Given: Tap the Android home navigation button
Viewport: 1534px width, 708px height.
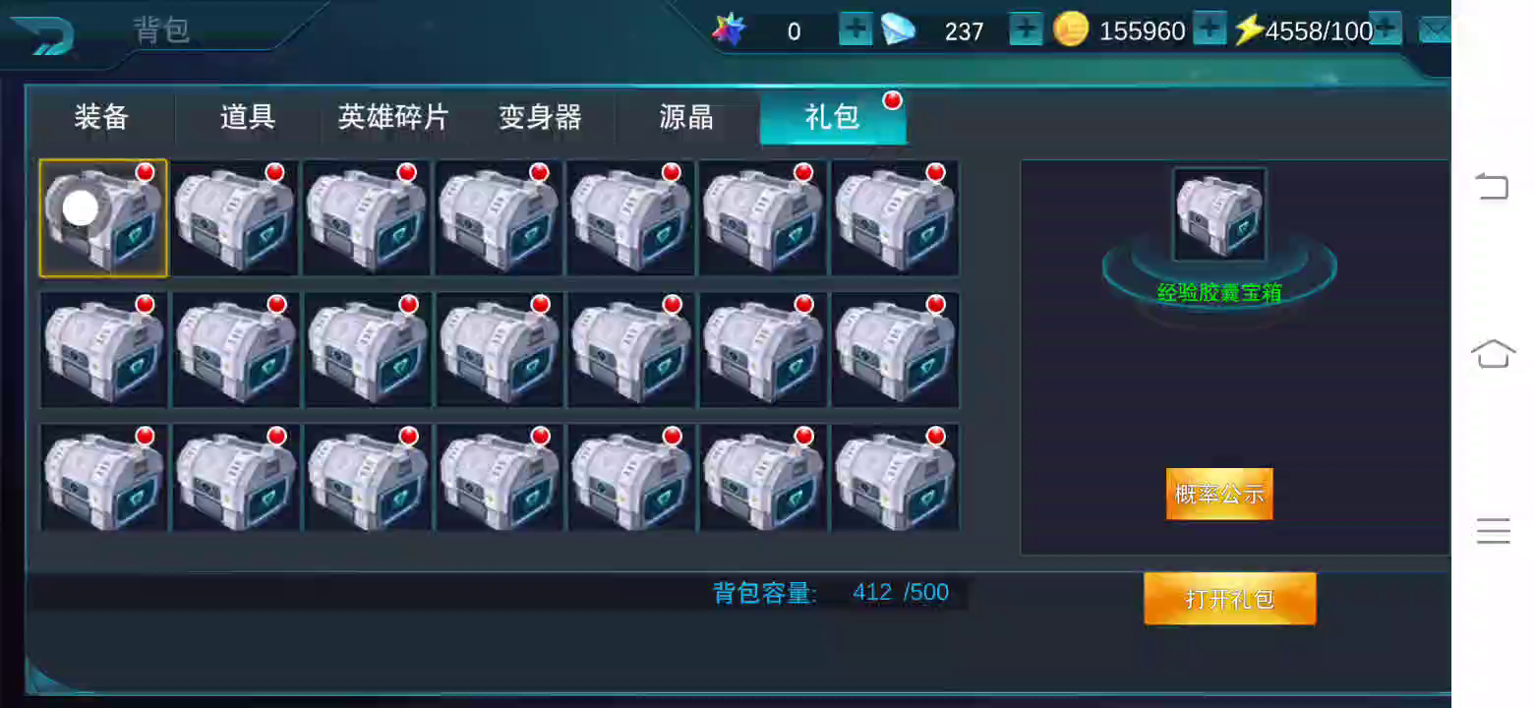Looking at the screenshot, I should [1493, 354].
